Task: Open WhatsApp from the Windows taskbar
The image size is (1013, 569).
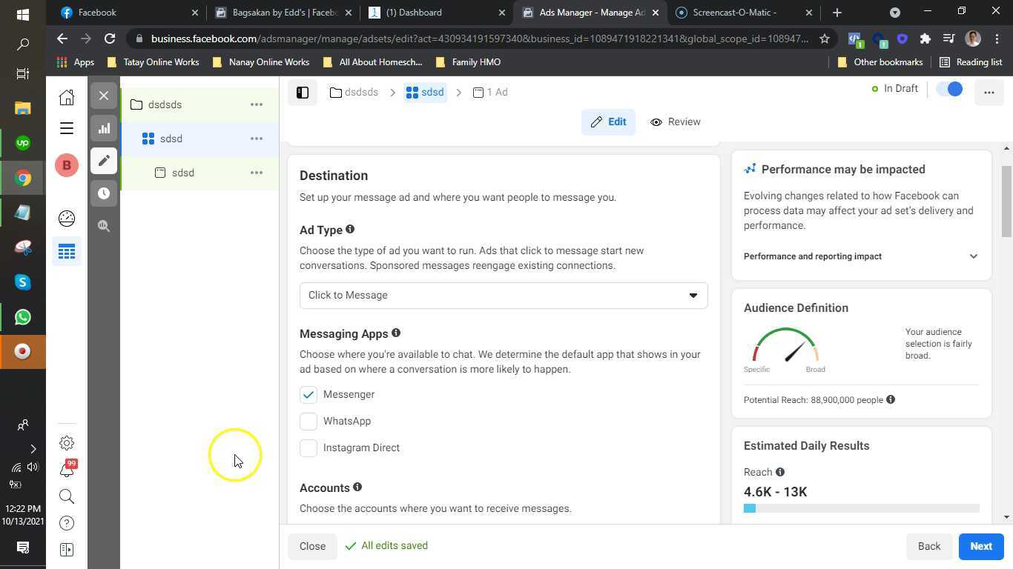Action: coord(22,317)
